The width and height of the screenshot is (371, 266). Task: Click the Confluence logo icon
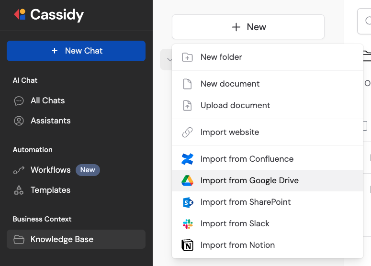pos(187,159)
